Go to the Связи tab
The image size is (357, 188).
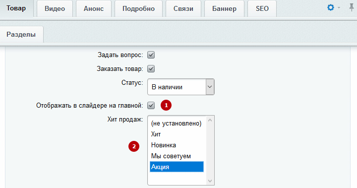pyautogui.click(x=183, y=8)
